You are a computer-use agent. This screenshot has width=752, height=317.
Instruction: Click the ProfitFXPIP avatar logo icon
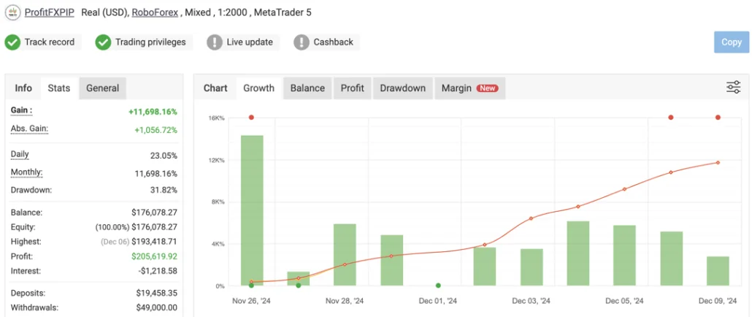12,12
